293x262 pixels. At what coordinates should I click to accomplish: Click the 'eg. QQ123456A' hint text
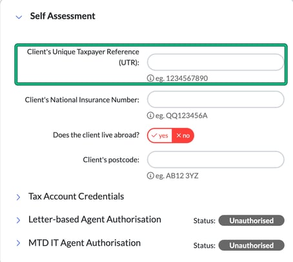[181, 116]
